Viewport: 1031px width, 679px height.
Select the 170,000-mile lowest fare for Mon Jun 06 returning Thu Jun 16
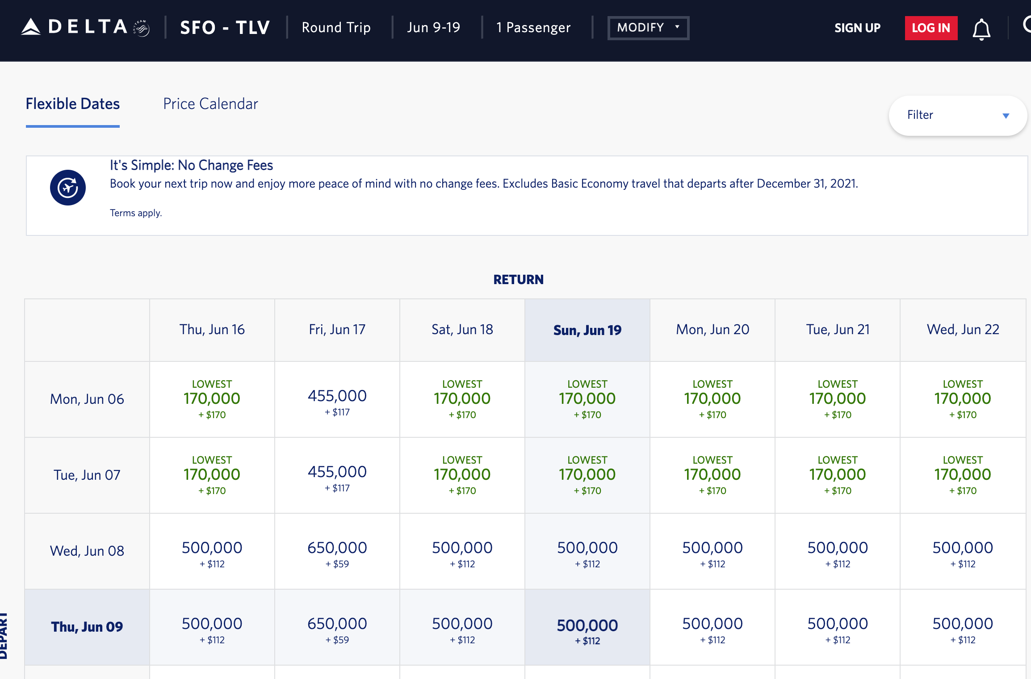pyautogui.click(x=212, y=399)
